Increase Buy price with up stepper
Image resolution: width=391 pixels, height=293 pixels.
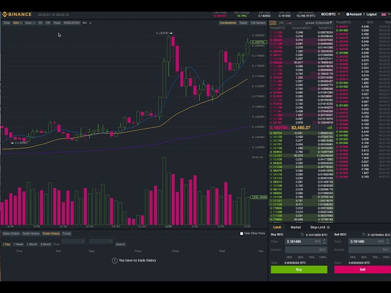(x=324, y=240)
